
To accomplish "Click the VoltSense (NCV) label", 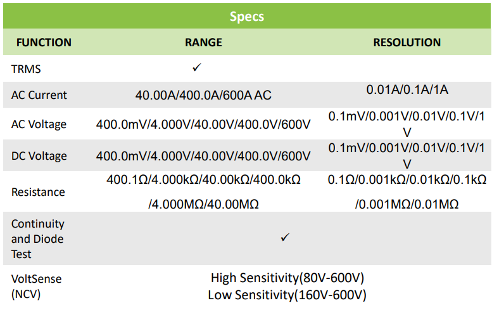I will [37, 286].
